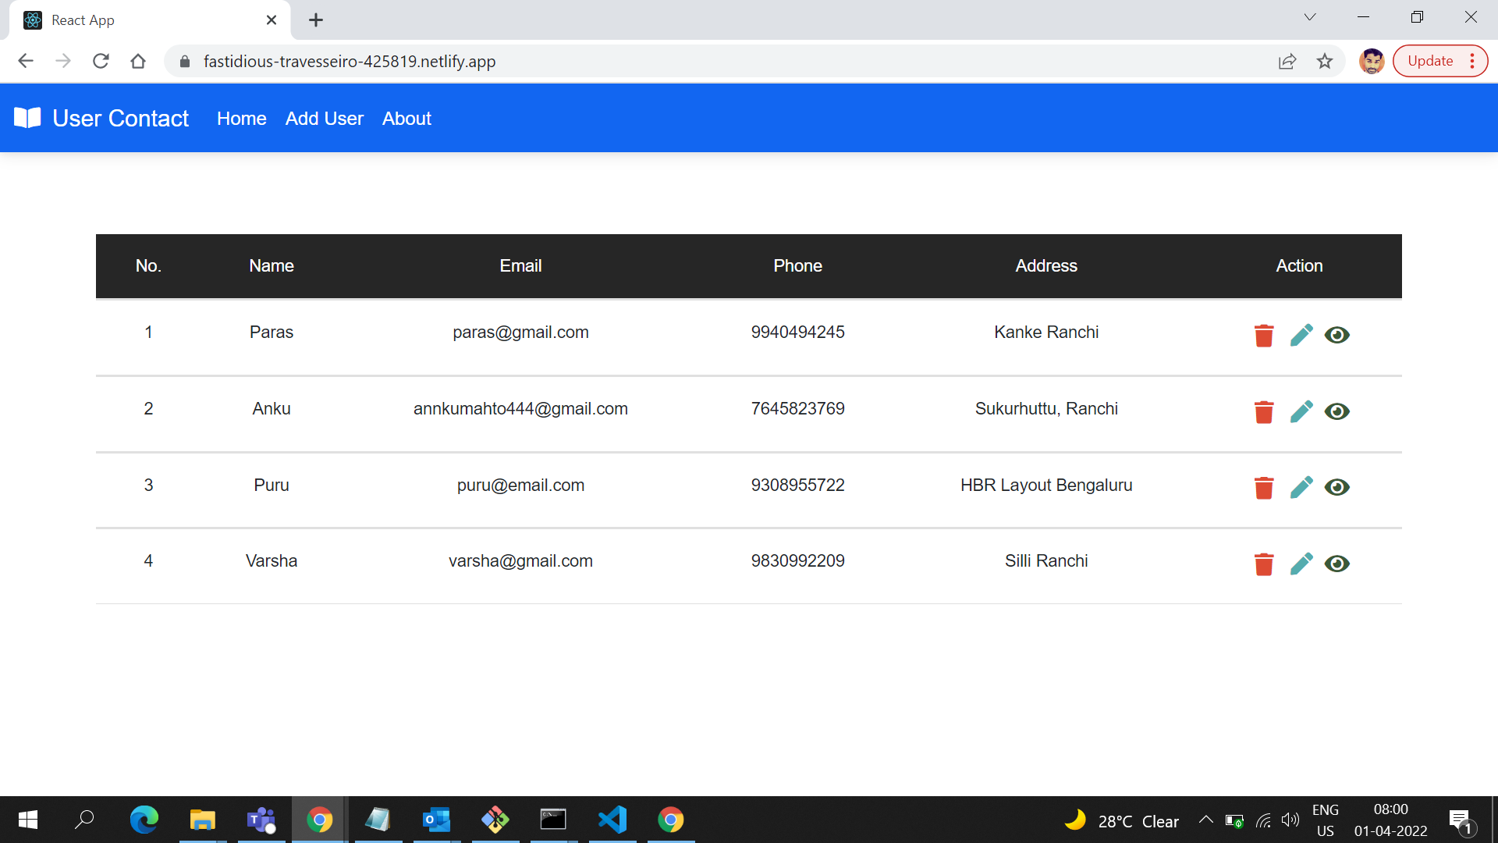Reload the page with refresh icon
The image size is (1498, 843).
(x=101, y=61)
